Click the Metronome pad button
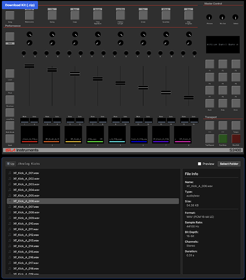Screen dimensions: 246x280 pyautogui.click(x=30, y=15)
